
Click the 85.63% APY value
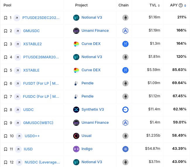pyautogui.click(x=179, y=70)
